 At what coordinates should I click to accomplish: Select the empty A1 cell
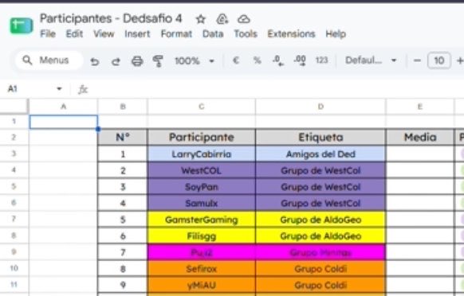63,122
